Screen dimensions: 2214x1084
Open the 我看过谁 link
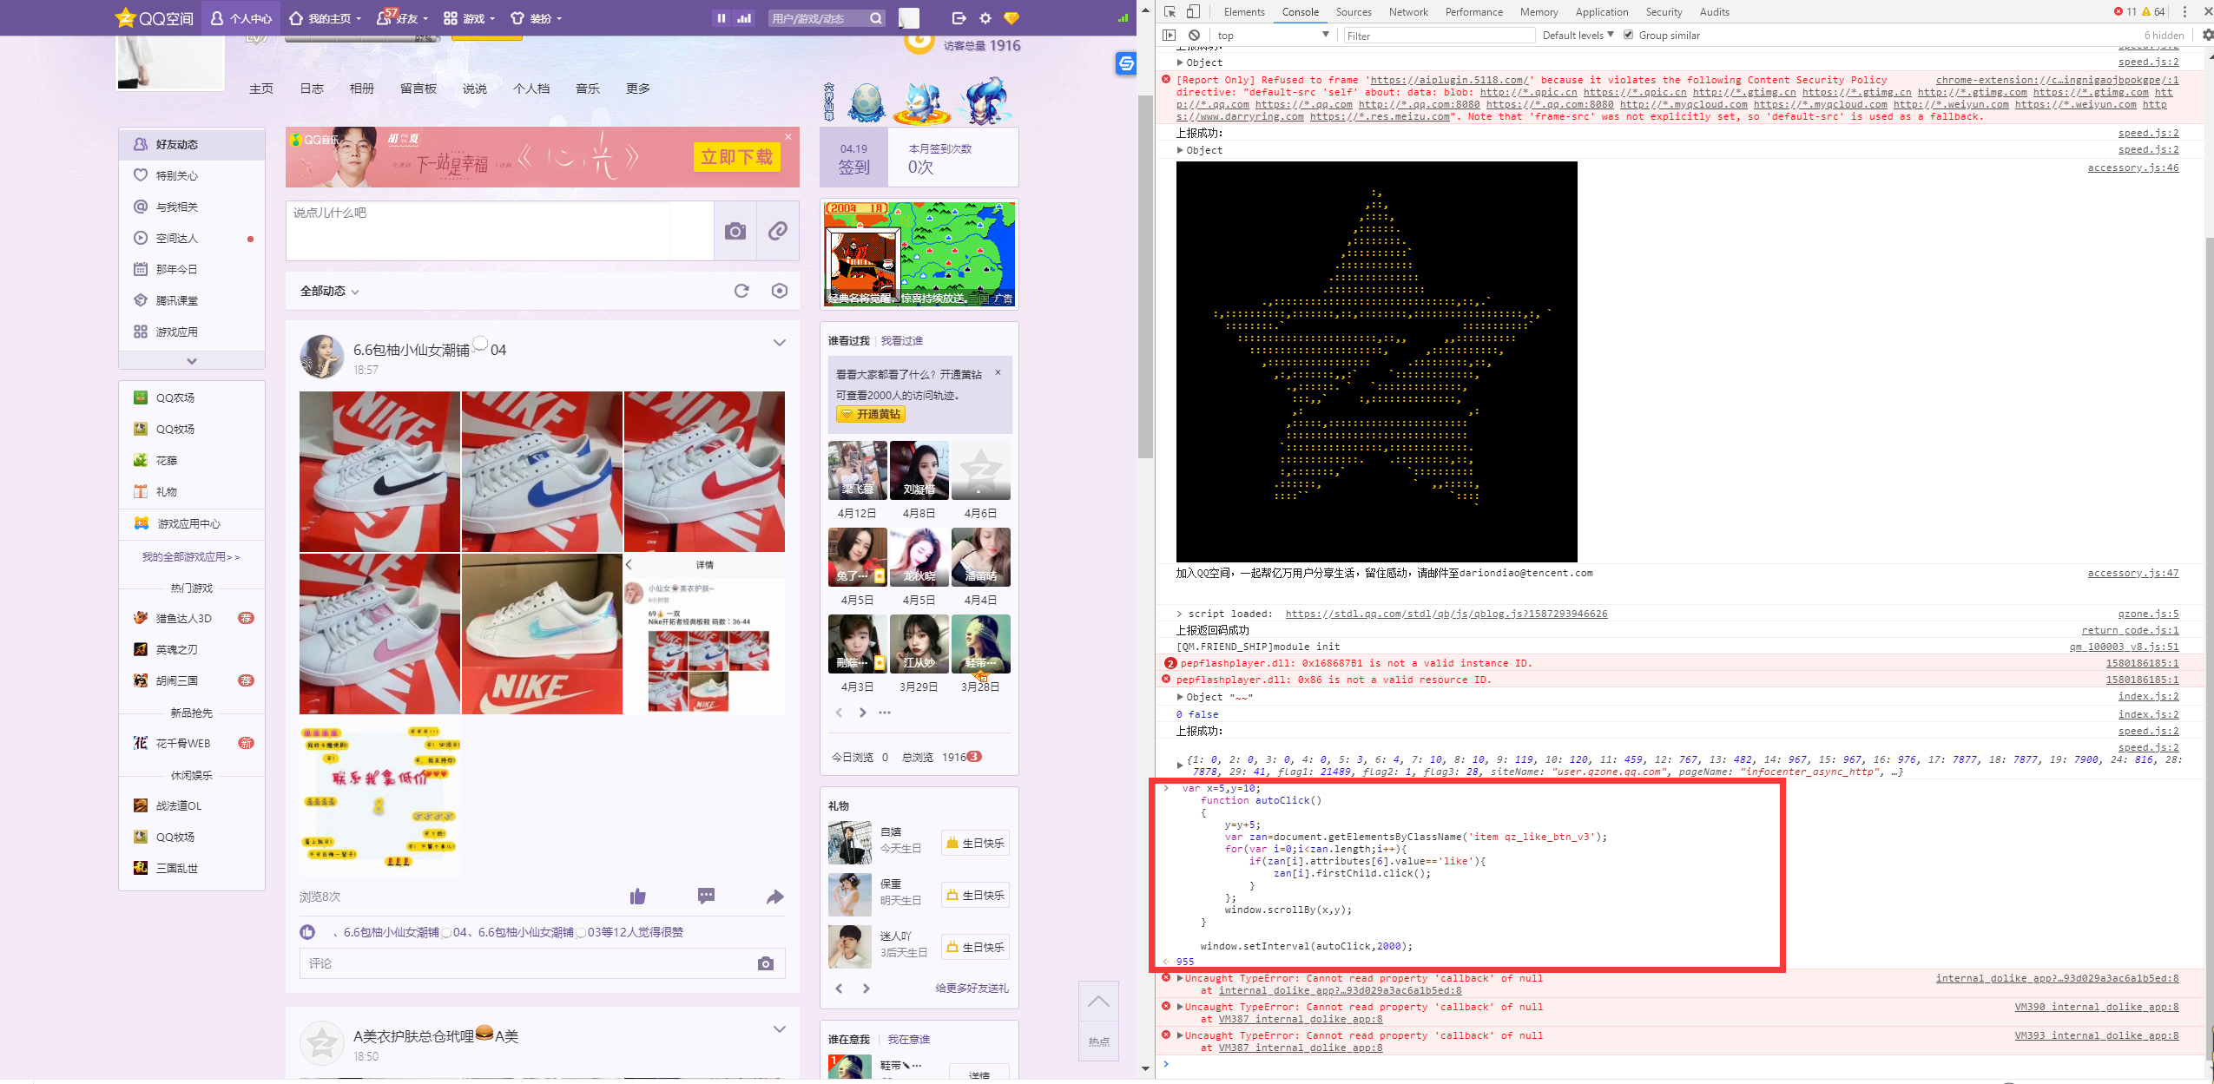(902, 341)
